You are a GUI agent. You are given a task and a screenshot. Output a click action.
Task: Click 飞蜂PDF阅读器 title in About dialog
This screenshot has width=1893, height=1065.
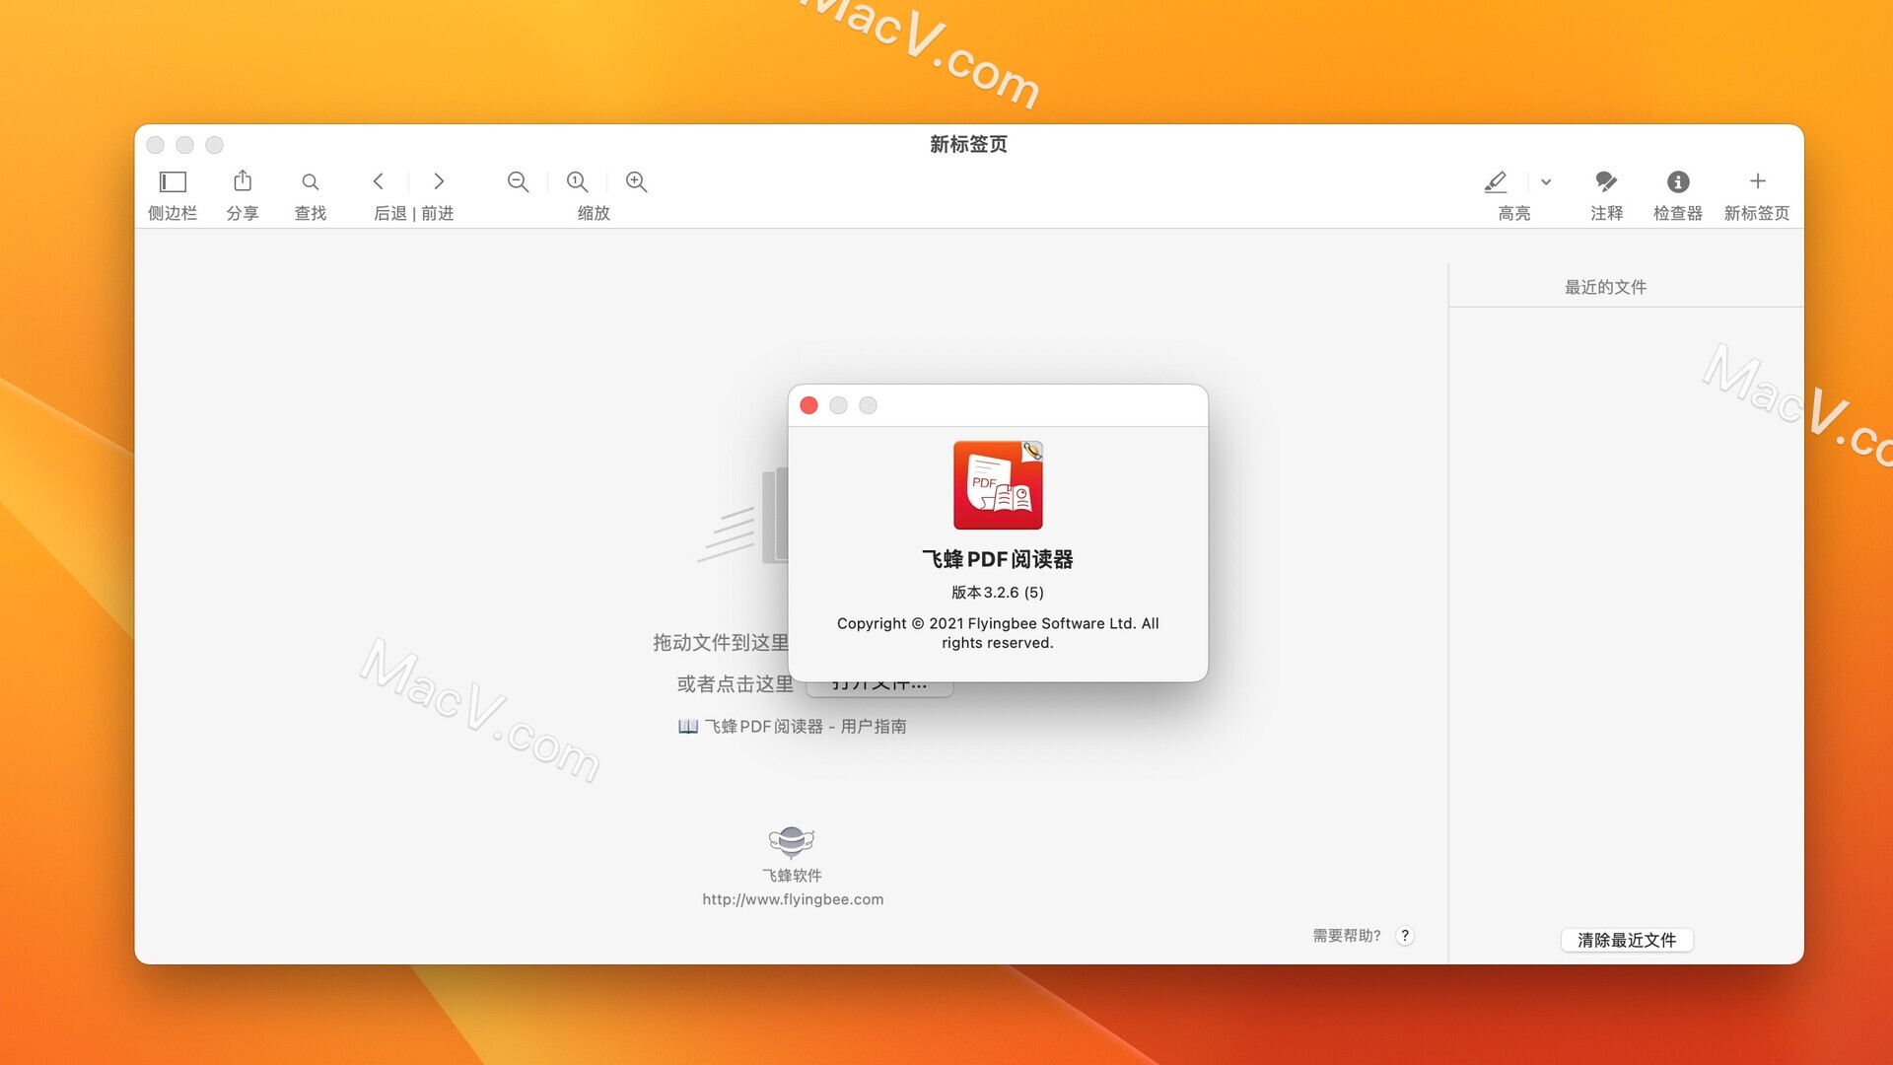(x=997, y=559)
